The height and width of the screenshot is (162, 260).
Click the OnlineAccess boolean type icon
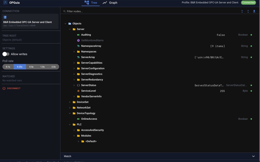pyautogui.click(x=79, y=119)
